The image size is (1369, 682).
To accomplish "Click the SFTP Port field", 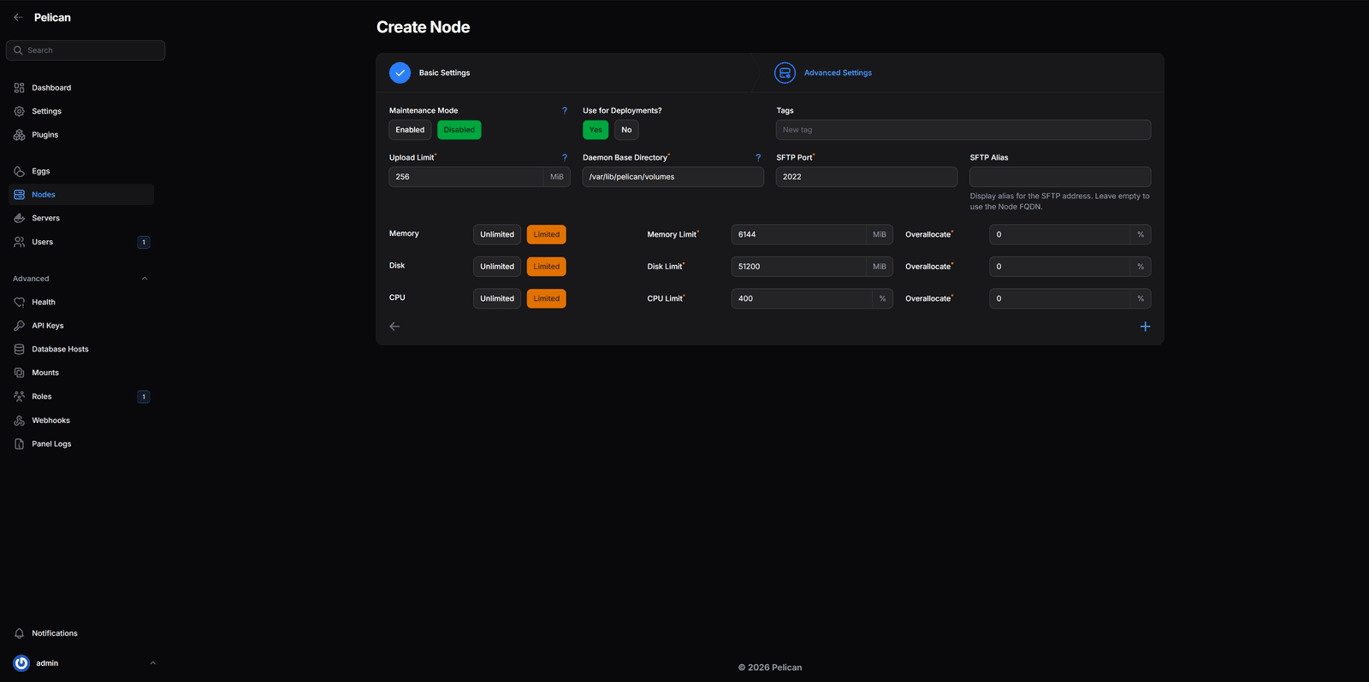I will click(x=867, y=177).
